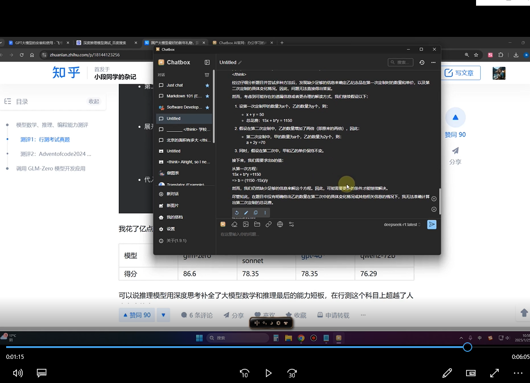This screenshot has height=383, width=530.
Task: Open Chatbox 设置 settings
Action: click(x=184, y=229)
